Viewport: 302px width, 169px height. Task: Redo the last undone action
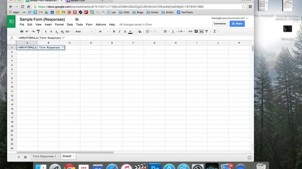click(33, 31)
